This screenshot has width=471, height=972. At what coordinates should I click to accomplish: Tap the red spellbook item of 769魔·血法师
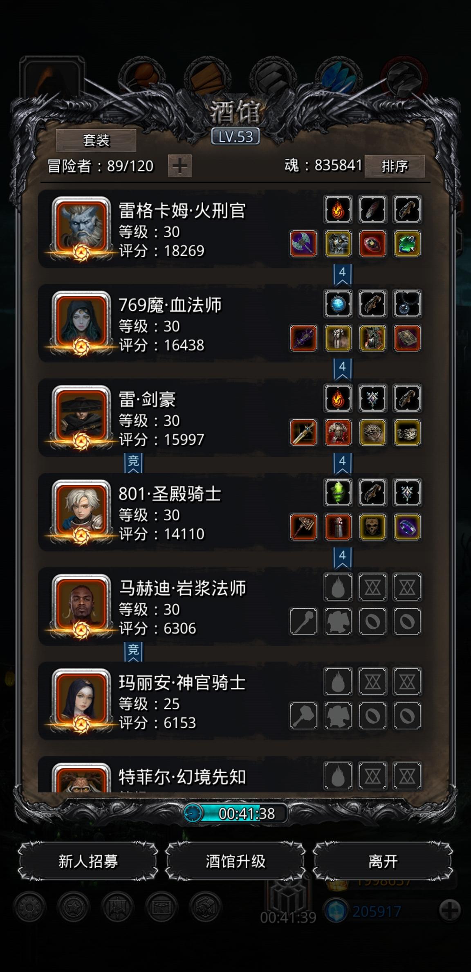[407, 338]
